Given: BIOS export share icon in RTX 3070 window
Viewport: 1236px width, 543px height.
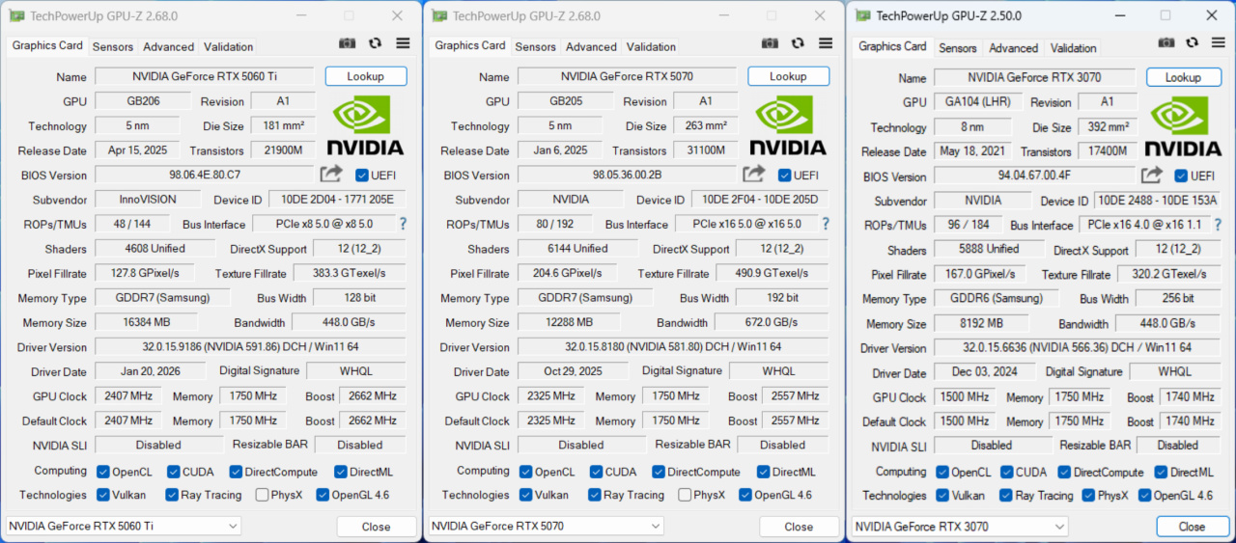Looking at the screenshot, I should [1151, 175].
